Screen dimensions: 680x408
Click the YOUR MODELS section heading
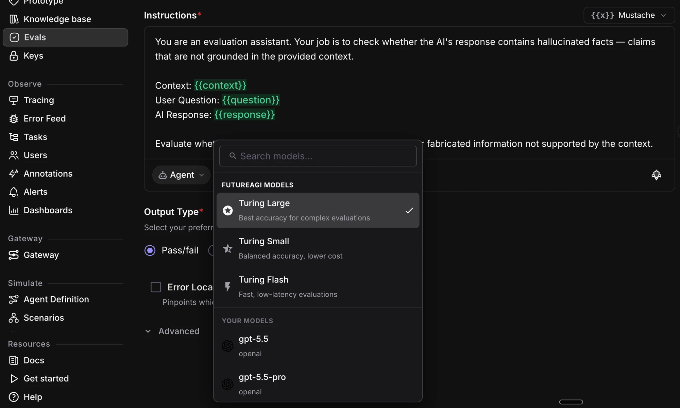248,321
